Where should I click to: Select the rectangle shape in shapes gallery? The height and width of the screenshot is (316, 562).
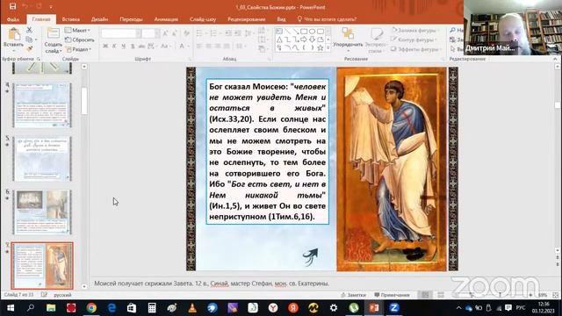[x=304, y=32]
